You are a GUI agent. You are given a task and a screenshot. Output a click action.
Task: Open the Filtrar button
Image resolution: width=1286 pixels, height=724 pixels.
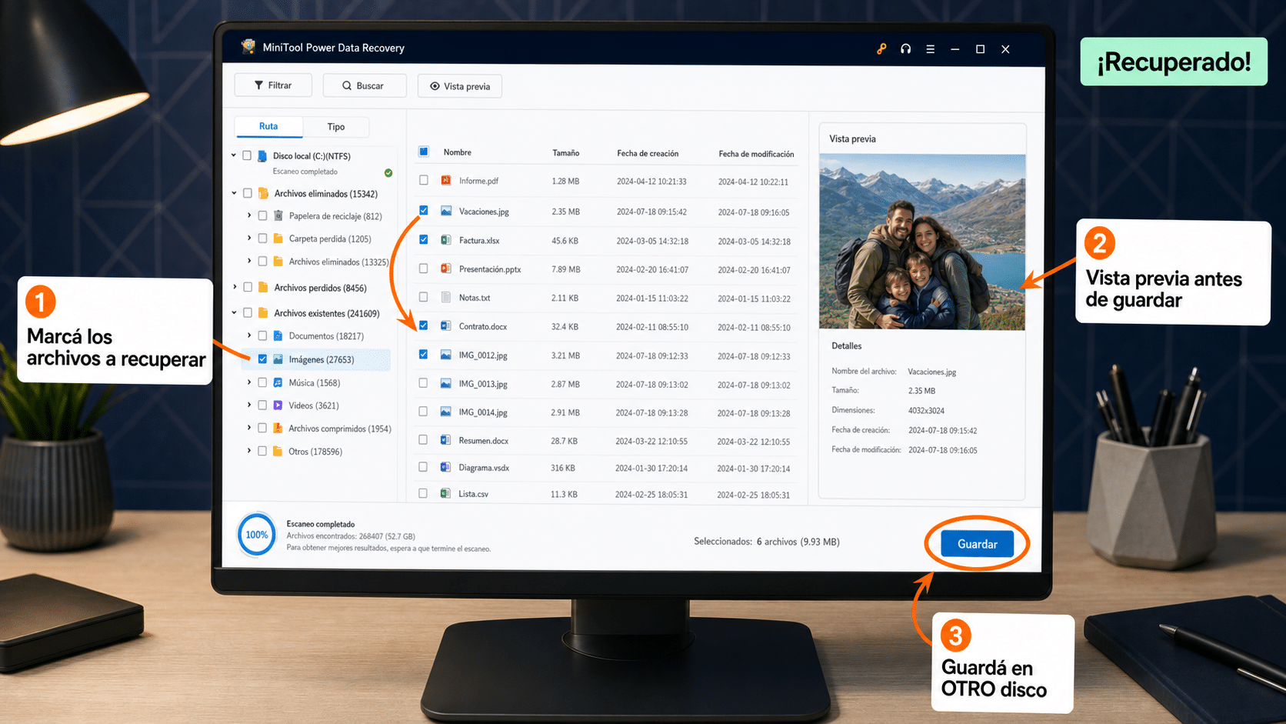pos(273,85)
